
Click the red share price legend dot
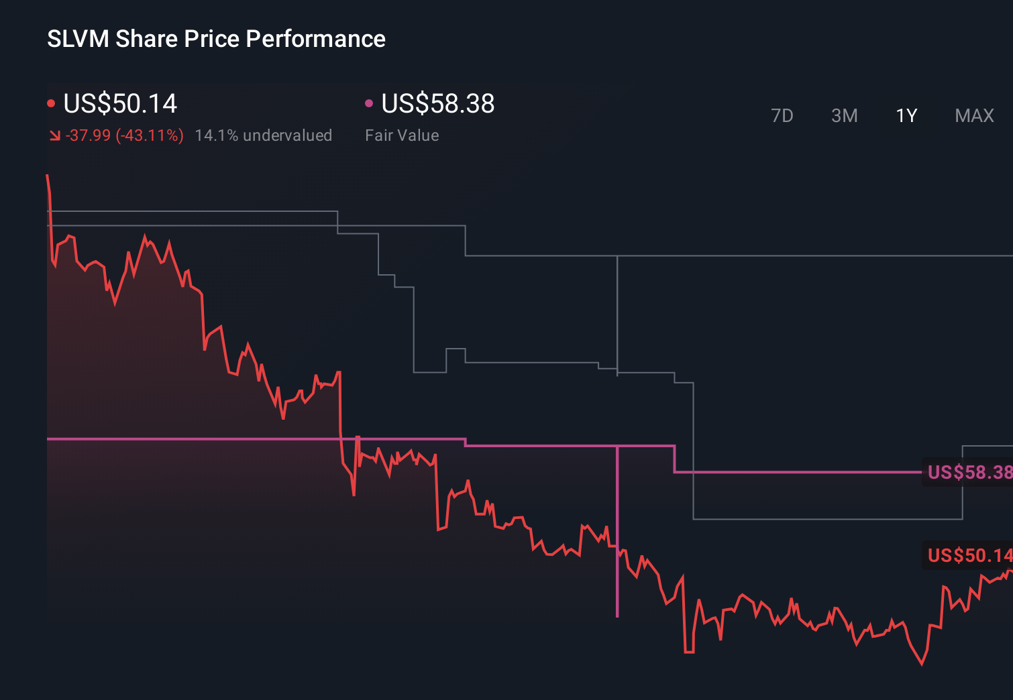(x=50, y=103)
